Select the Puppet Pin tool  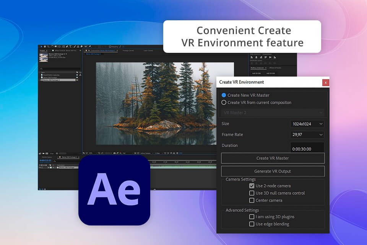(x=90, y=47)
